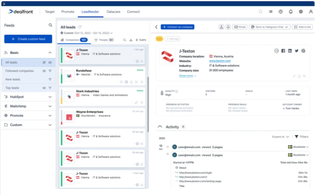
Task: Open the Followed companies feed
Action: [x=20, y=71]
